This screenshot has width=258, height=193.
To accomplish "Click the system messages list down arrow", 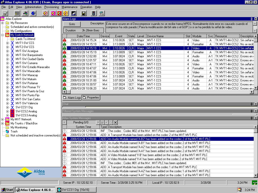I will click(x=255, y=175).
